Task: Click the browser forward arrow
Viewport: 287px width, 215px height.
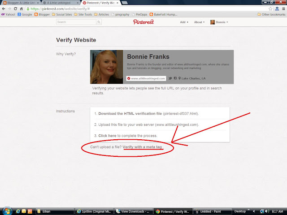Action: coord(9,9)
